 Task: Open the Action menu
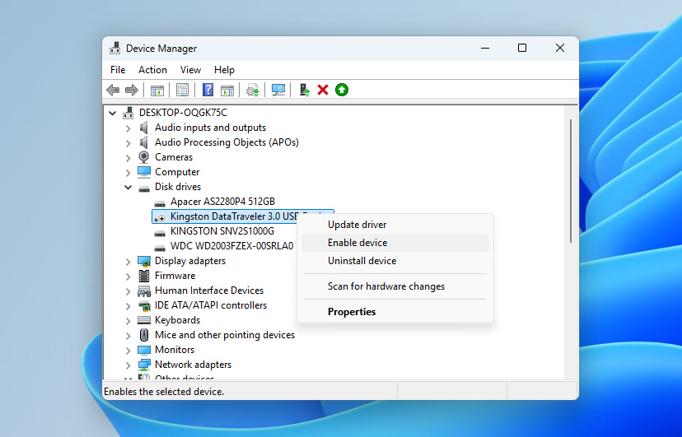152,70
